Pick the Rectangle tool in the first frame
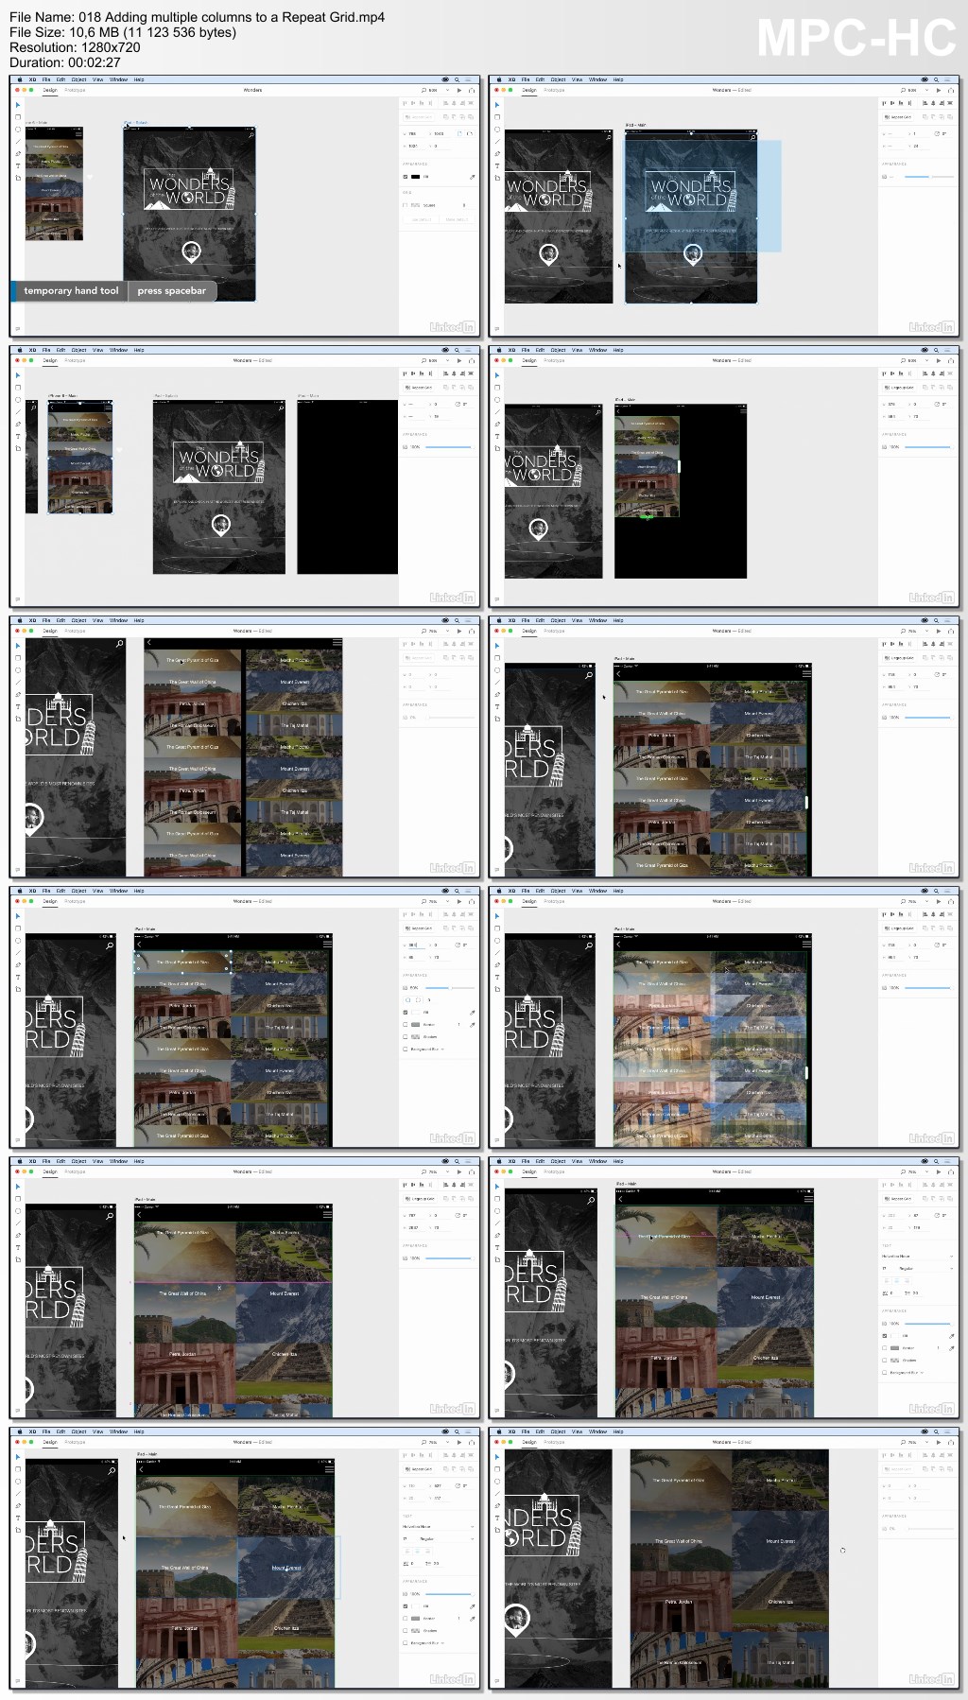 click(17, 117)
